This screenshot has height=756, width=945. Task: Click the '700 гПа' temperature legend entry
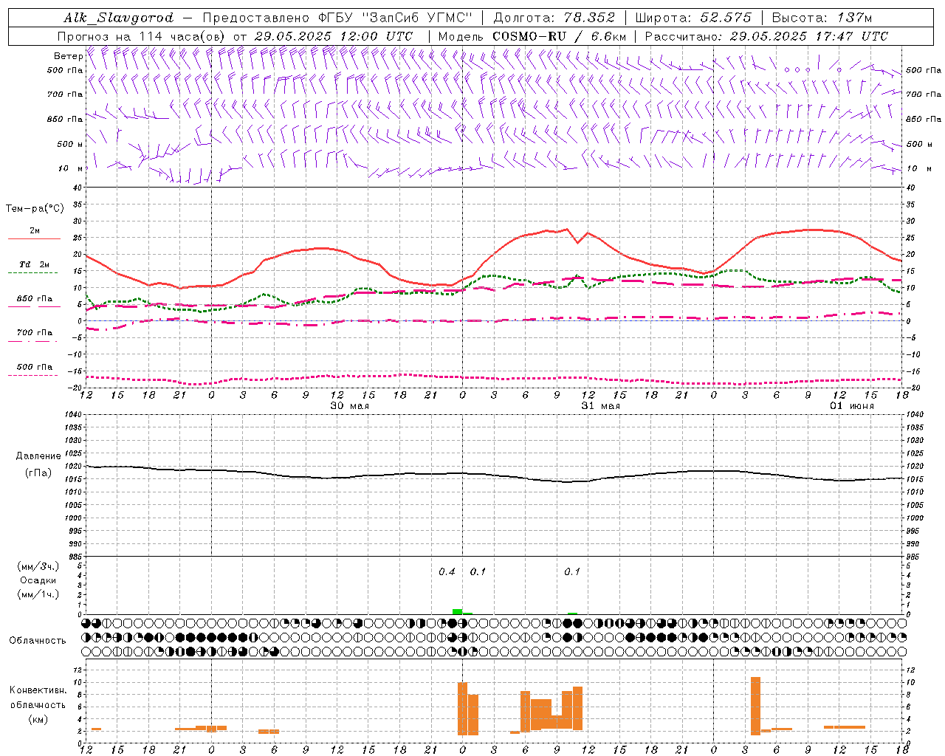coord(34,332)
